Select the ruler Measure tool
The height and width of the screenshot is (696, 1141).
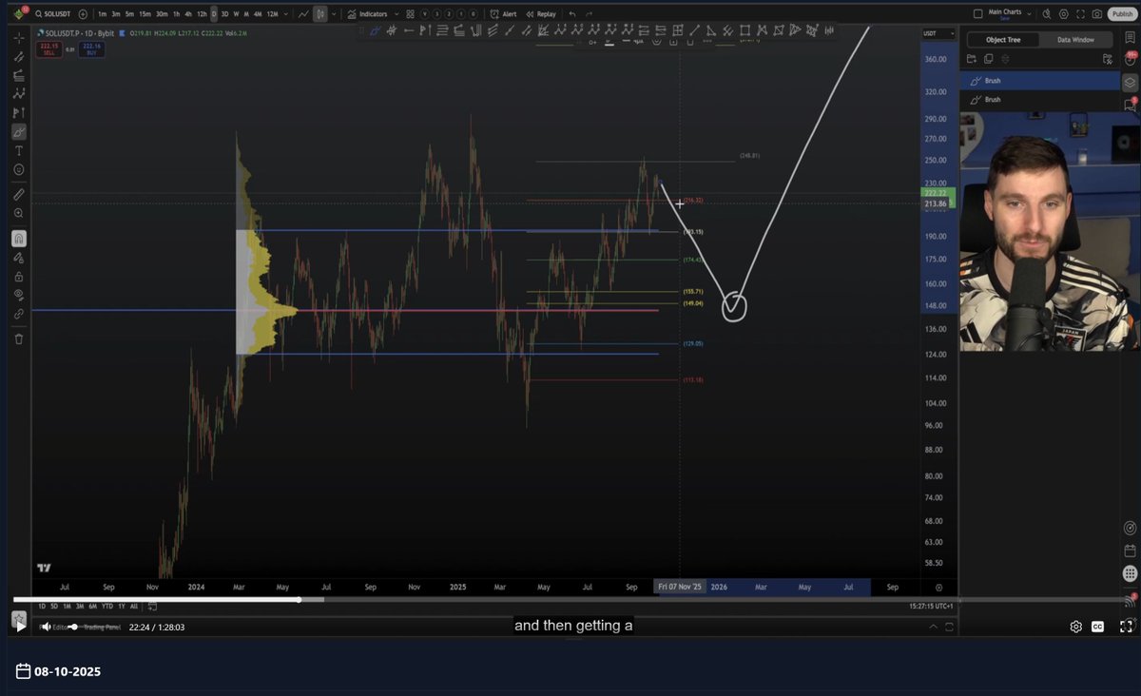[x=18, y=195]
